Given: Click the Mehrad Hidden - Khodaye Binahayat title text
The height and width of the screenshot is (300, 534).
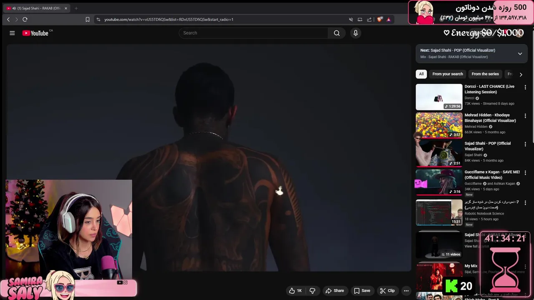Looking at the screenshot, I should pos(490,118).
